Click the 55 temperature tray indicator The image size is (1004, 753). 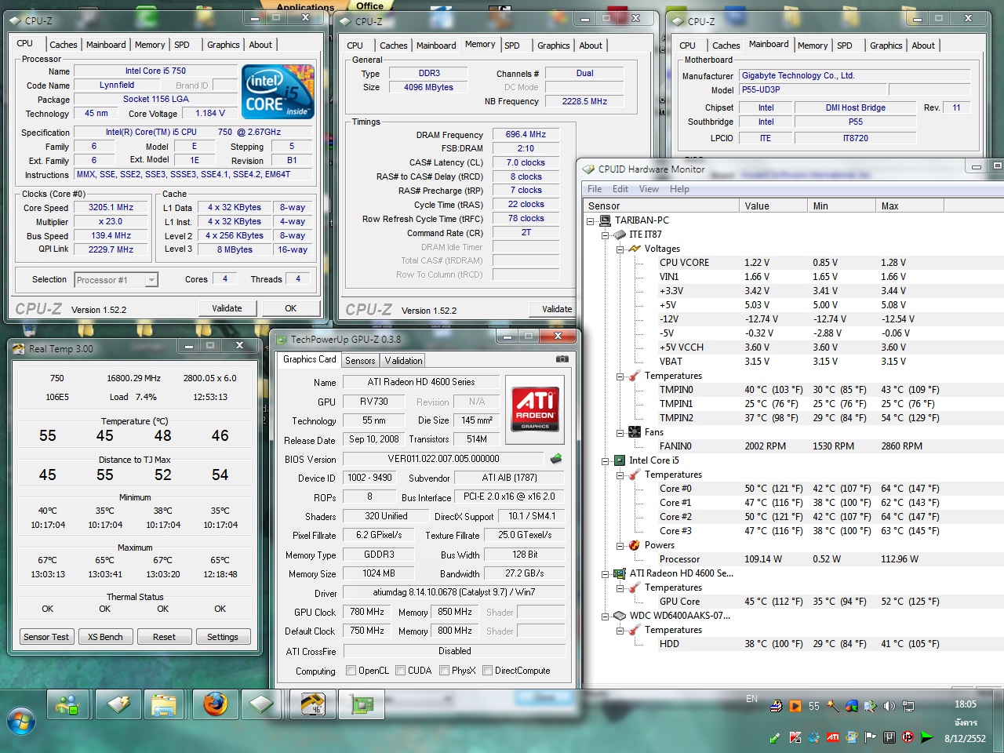click(814, 706)
